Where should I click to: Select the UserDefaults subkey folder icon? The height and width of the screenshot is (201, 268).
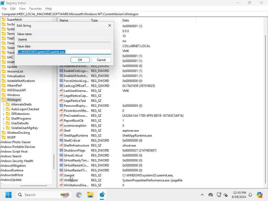pos(8,123)
